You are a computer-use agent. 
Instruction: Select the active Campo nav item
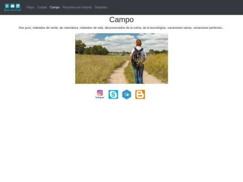pos(55,7)
